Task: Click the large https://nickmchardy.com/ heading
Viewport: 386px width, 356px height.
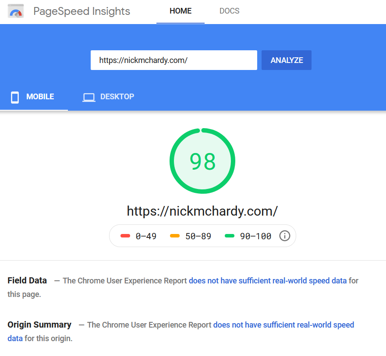Action: [202, 211]
